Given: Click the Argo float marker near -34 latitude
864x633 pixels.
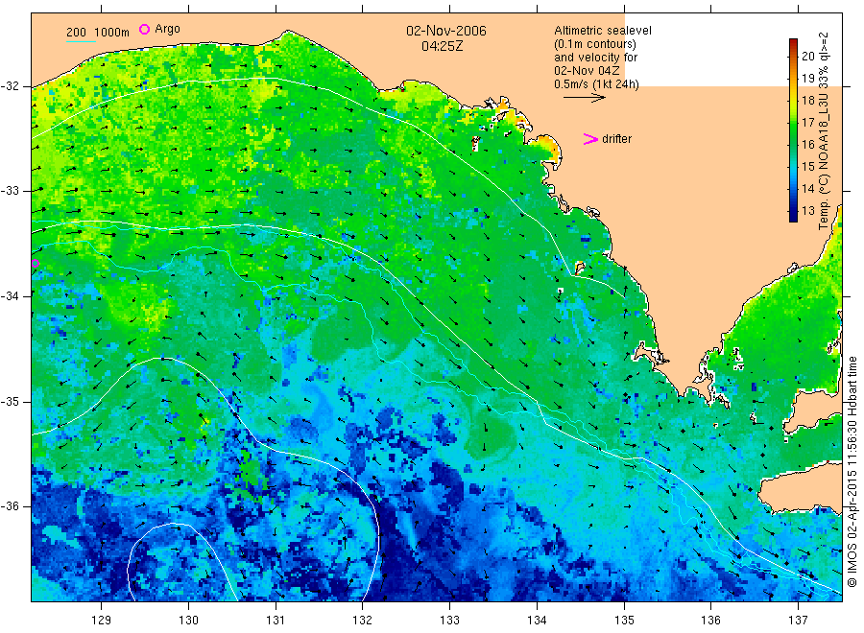Looking at the screenshot, I should coord(36,264).
